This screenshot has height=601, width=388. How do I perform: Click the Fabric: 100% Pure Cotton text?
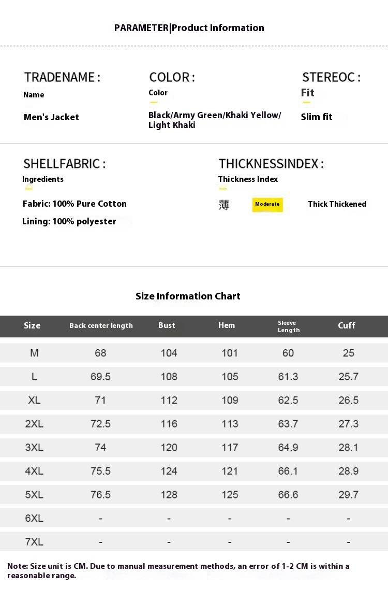(74, 204)
